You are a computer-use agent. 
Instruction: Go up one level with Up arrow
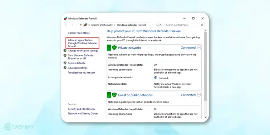coord(81,25)
